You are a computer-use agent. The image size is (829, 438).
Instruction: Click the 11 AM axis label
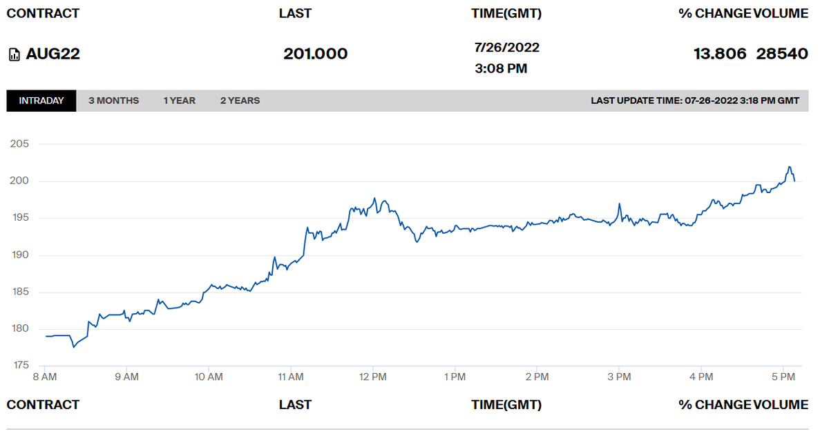[x=290, y=377]
